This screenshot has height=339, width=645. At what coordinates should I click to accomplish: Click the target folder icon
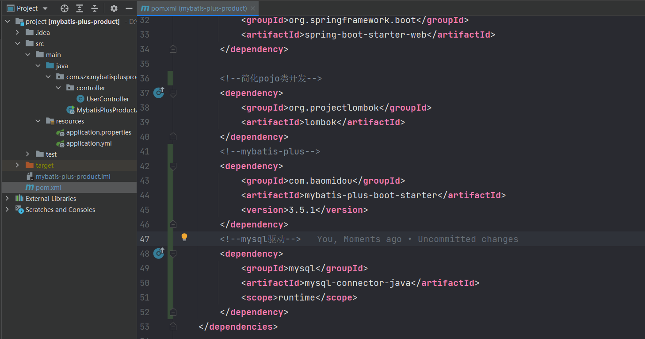coord(30,165)
